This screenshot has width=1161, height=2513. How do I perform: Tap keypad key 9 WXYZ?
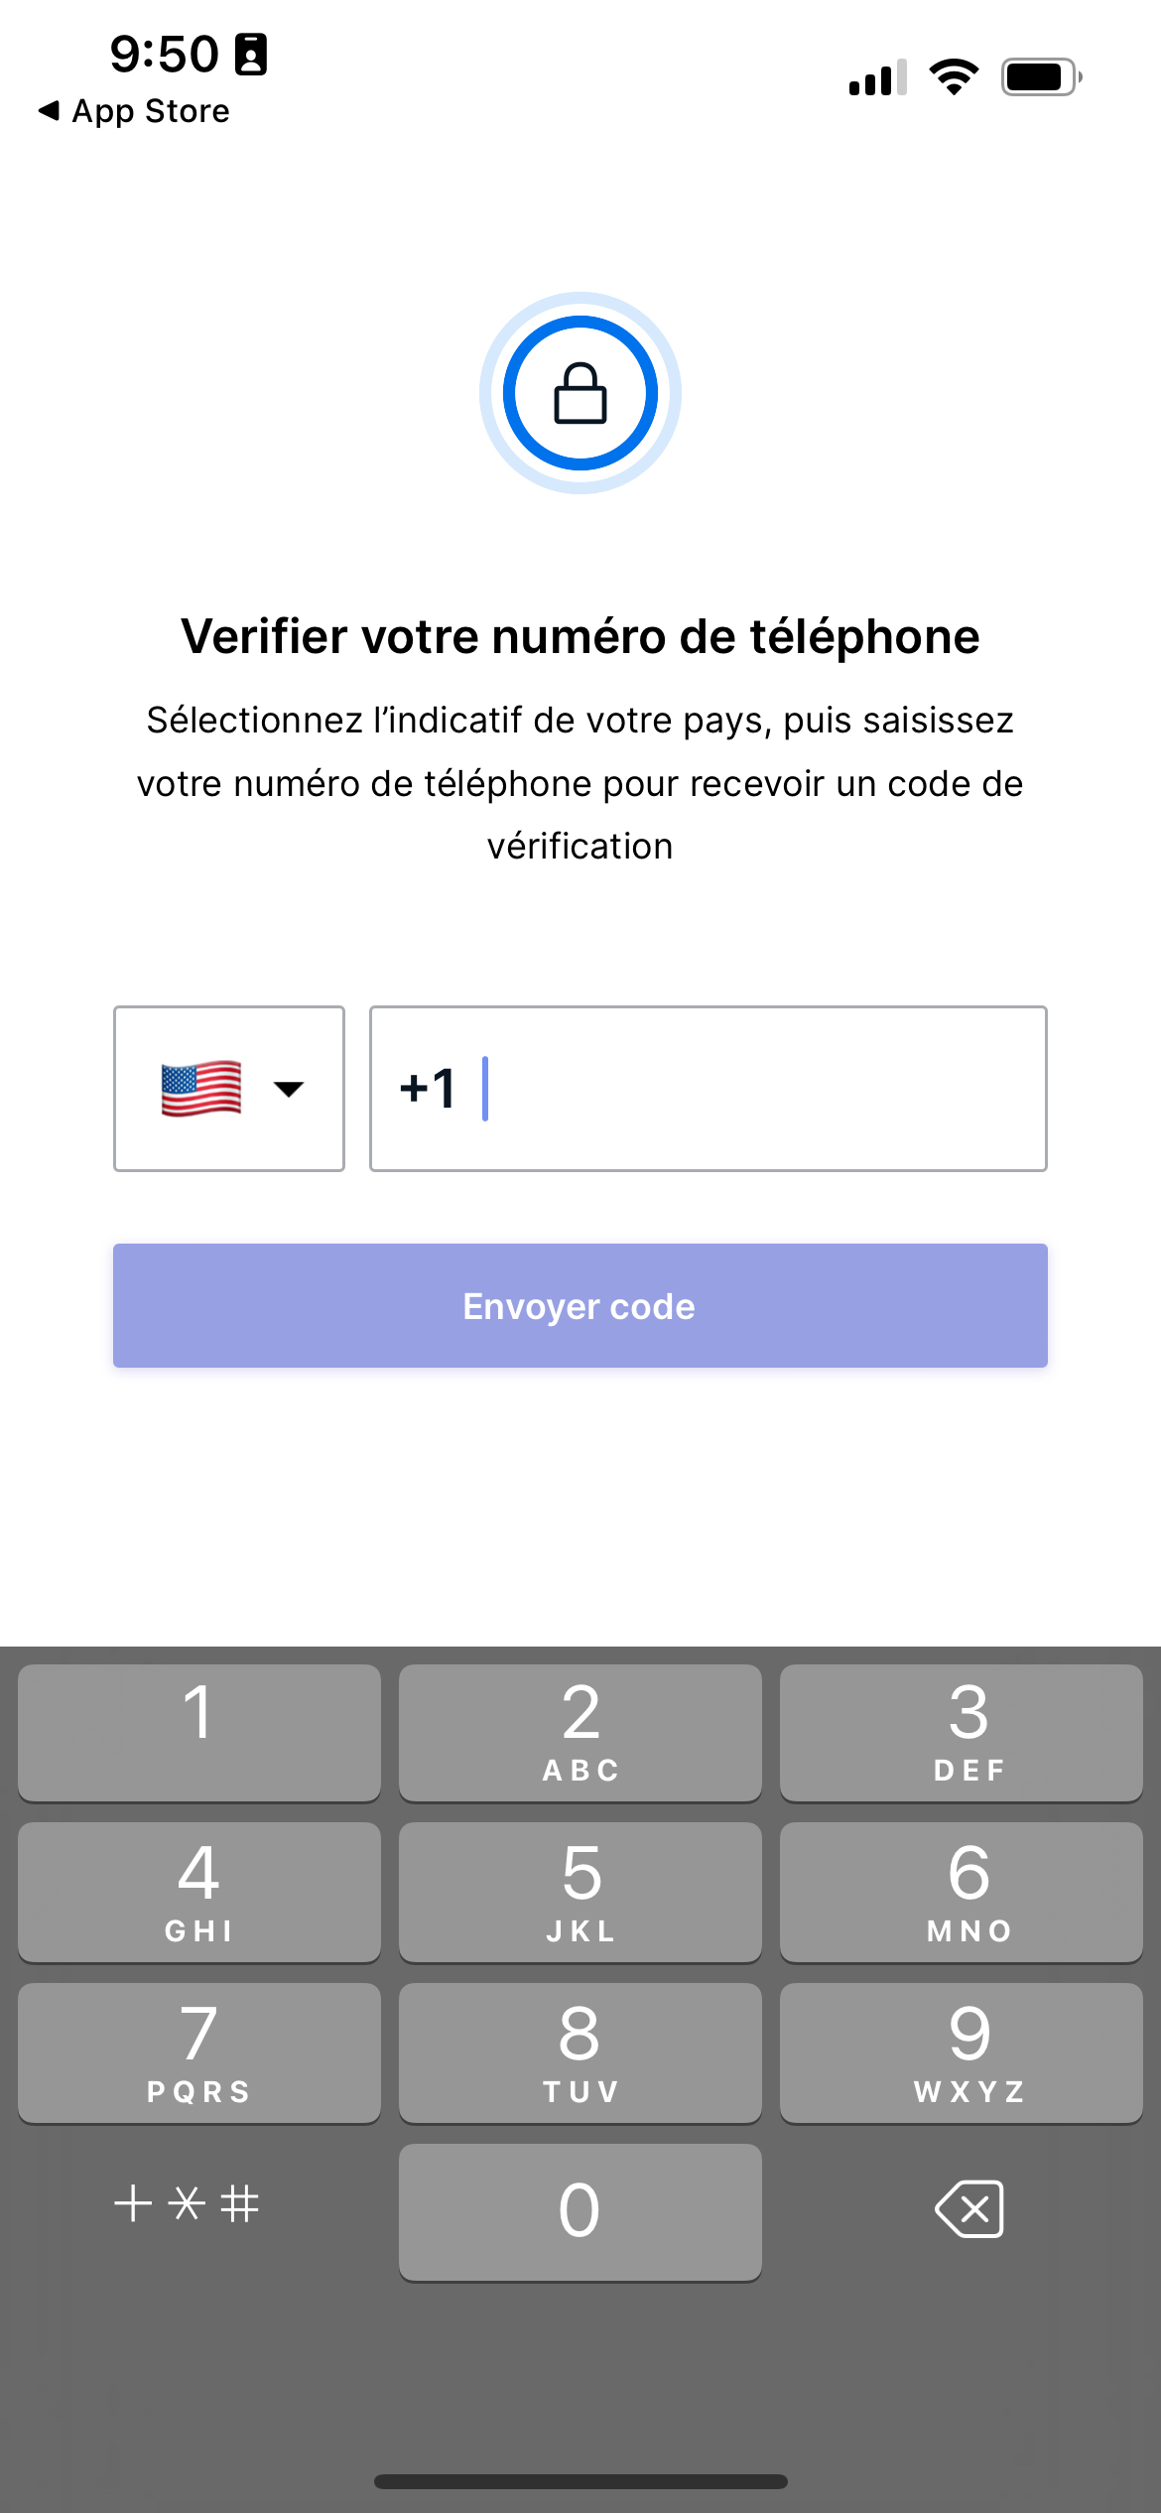click(962, 2052)
